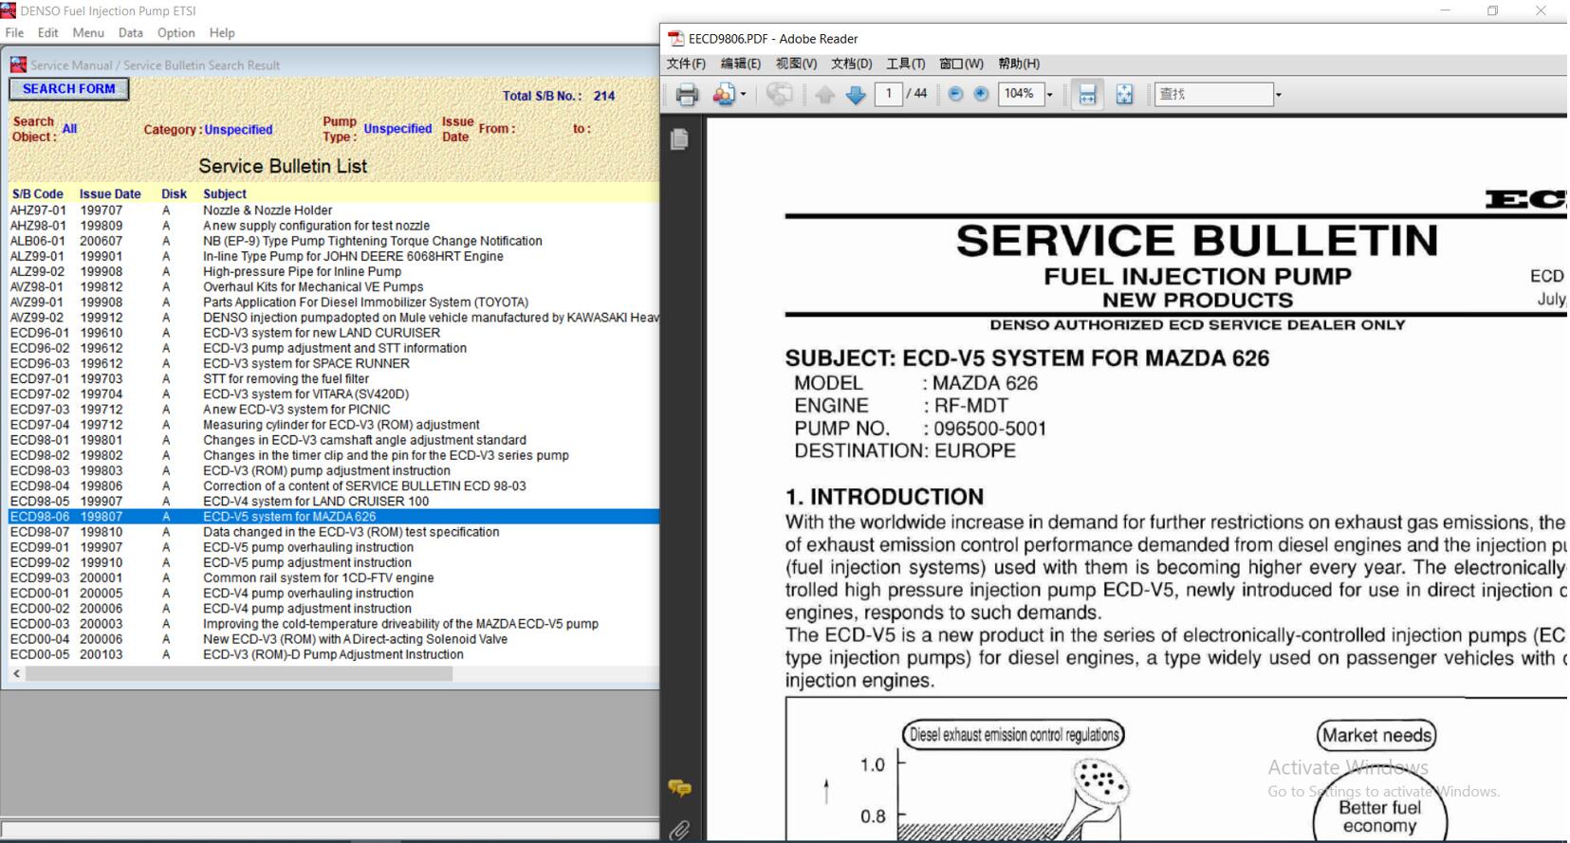Zoom in with the plus icon
The height and width of the screenshot is (843, 1570).
[981, 94]
